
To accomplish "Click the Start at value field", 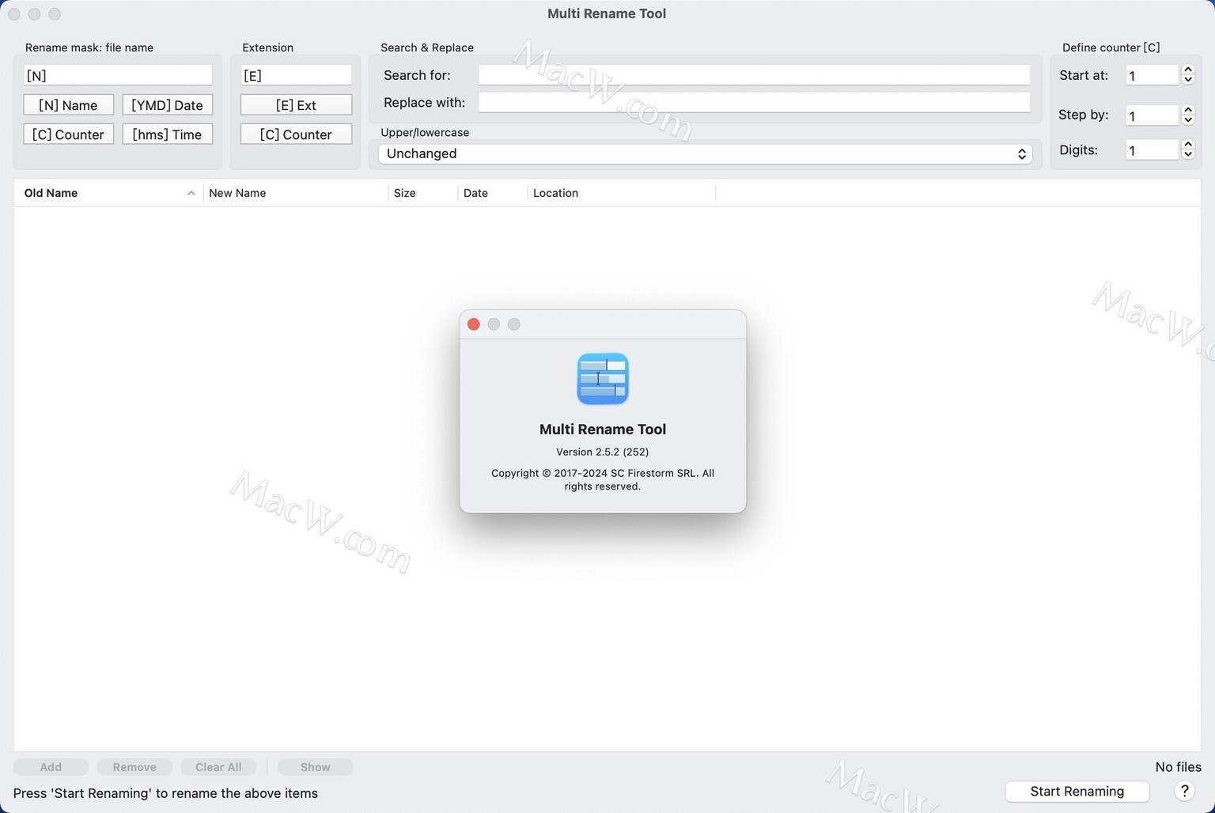I will (x=1153, y=75).
